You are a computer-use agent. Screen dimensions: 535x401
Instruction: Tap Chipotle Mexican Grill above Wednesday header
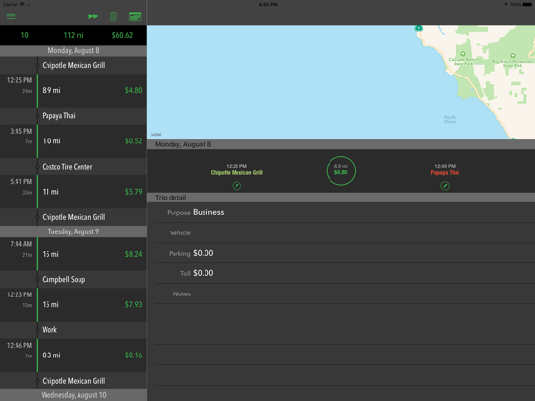pos(74,381)
